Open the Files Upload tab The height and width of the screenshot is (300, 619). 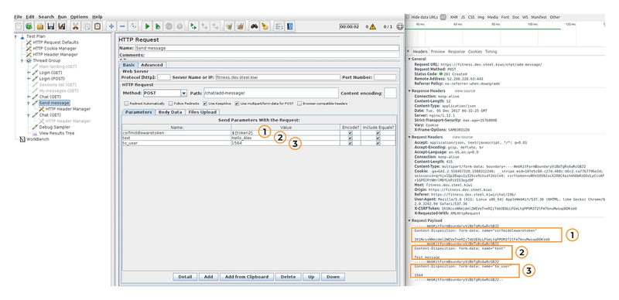pos(202,112)
